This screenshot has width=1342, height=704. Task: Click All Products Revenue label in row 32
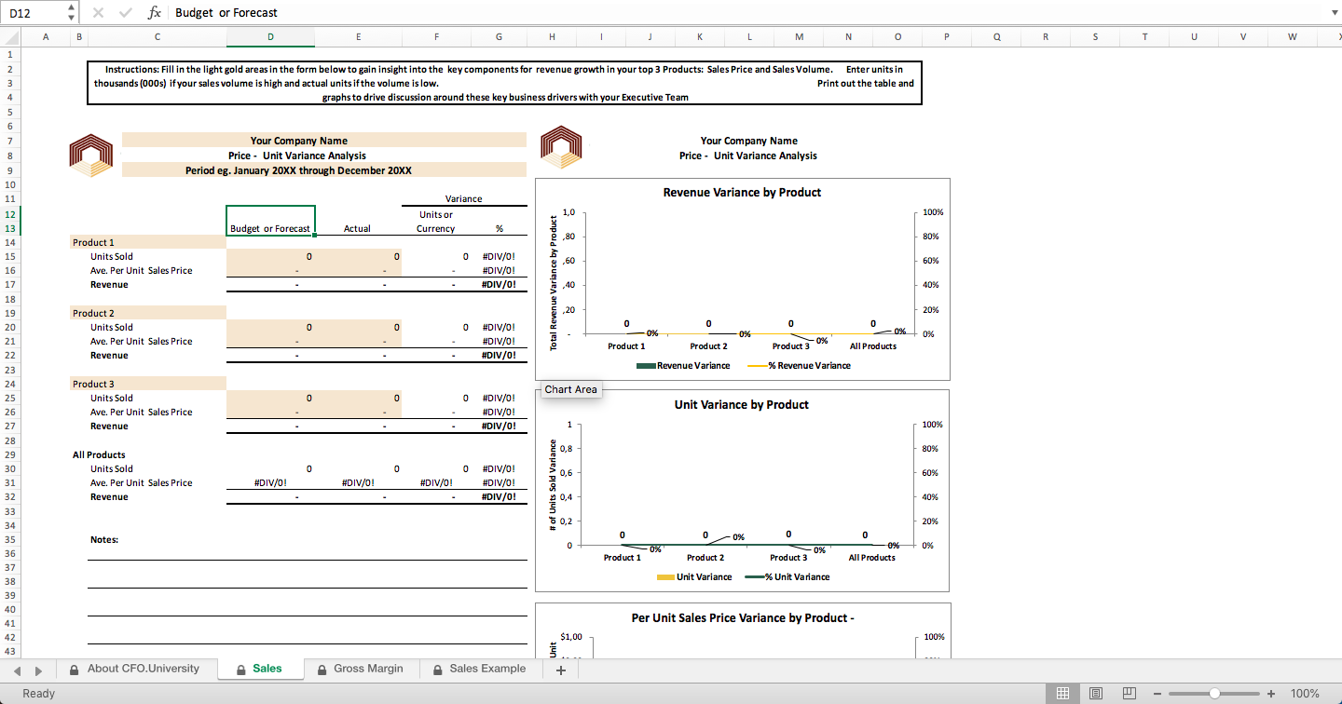click(x=109, y=496)
